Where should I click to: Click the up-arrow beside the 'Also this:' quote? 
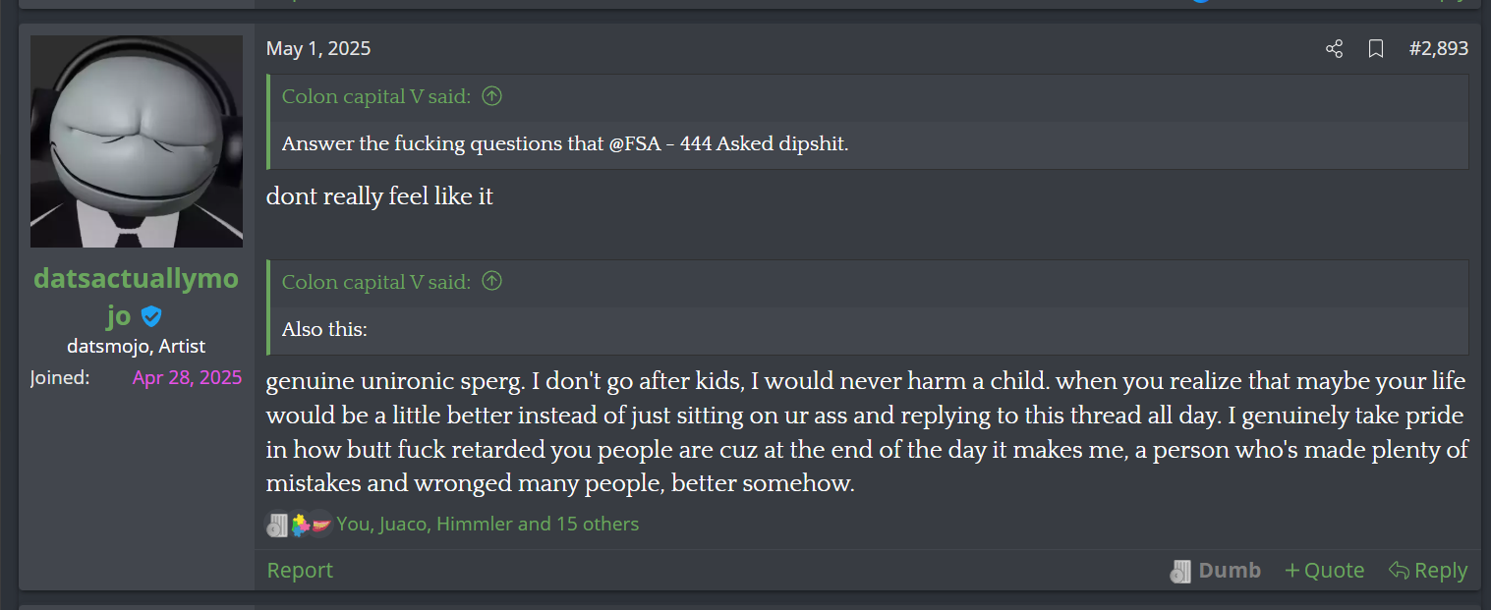click(492, 282)
